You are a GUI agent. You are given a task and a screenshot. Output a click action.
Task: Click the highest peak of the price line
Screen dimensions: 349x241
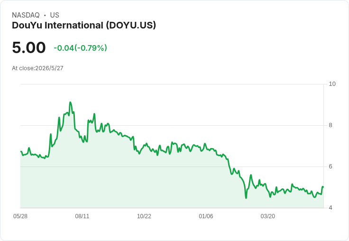[70, 102]
